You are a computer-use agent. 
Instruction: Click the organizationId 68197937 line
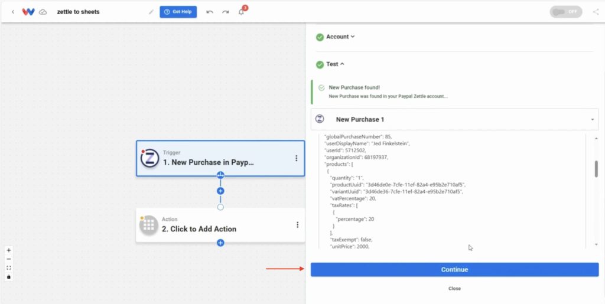(356, 157)
